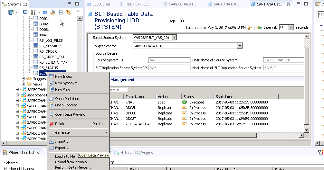The height and width of the screenshot is (170, 324).
Task: Click the Action column header
Action: (x=169, y=97)
